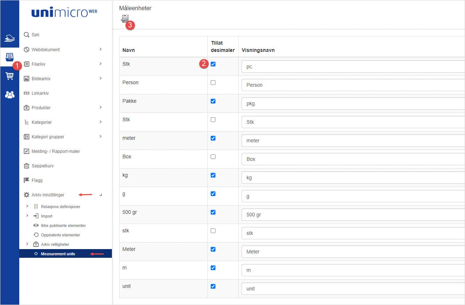Viewport: 465px width, 305px height.
Task: Expand the Import tree node
Action: (x=27, y=216)
